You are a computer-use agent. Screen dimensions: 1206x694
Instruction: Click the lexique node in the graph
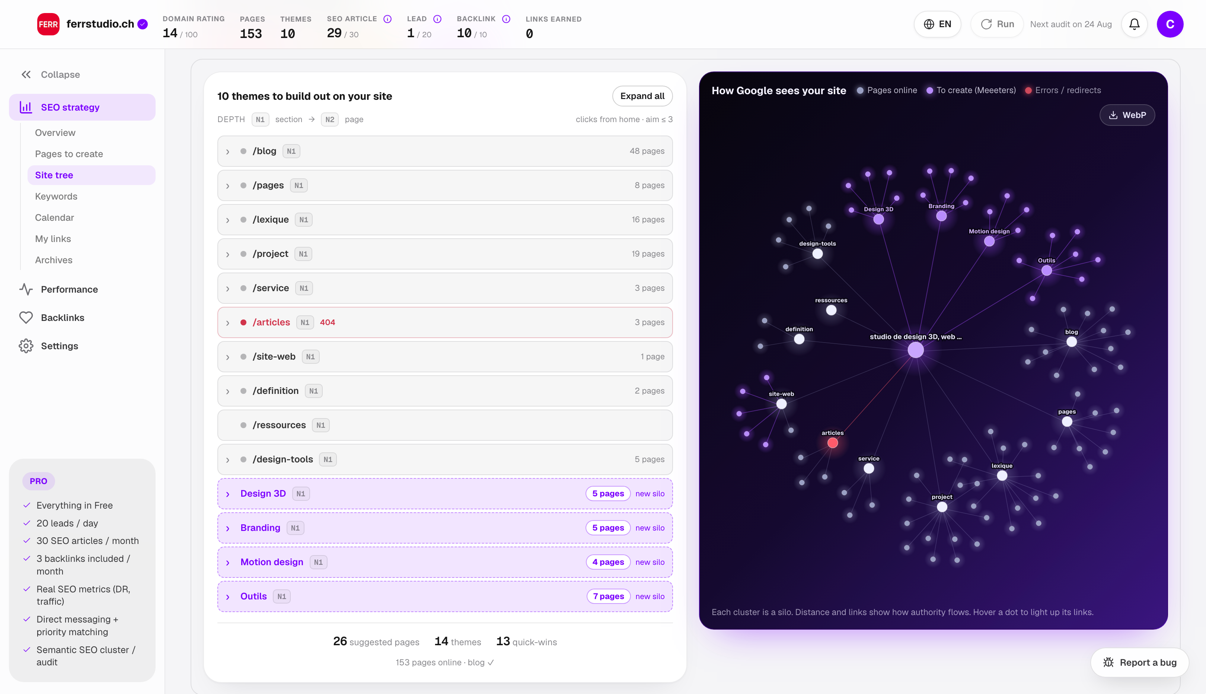pyautogui.click(x=1002, y=476)
